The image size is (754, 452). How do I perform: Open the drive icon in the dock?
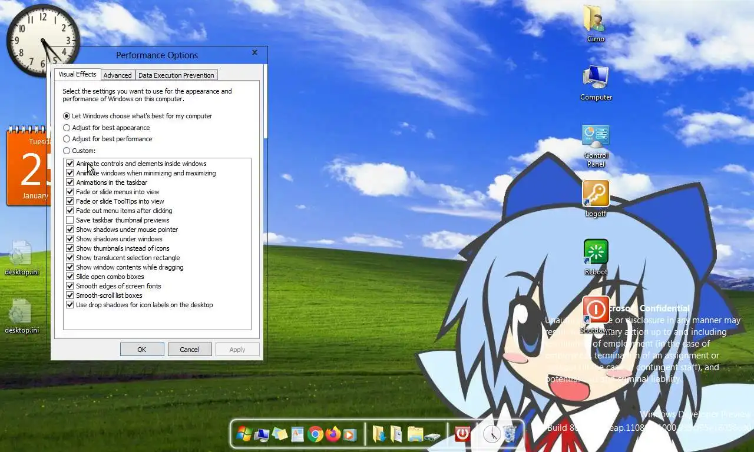pyautogui.click(x=432, y=436)
